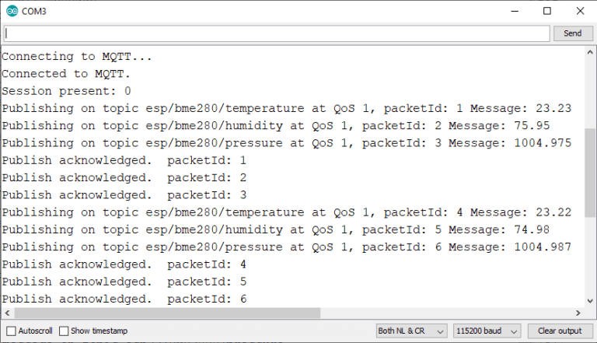Image resolution: width=597 pixels, height=343 pixels.
Task: Focus the serial message input field
Action: tap(276, 33)
